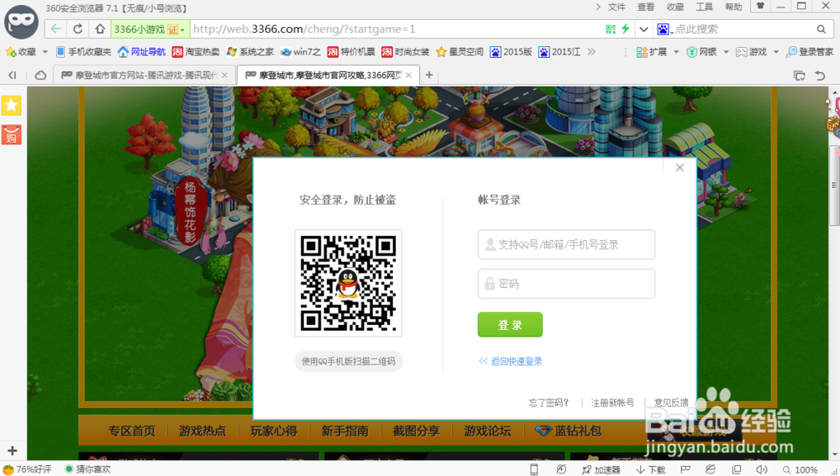Click 76%好评 rating in status bar
Image resolution: width=840 pixels, height=476 pixels.
click(28, 469)
